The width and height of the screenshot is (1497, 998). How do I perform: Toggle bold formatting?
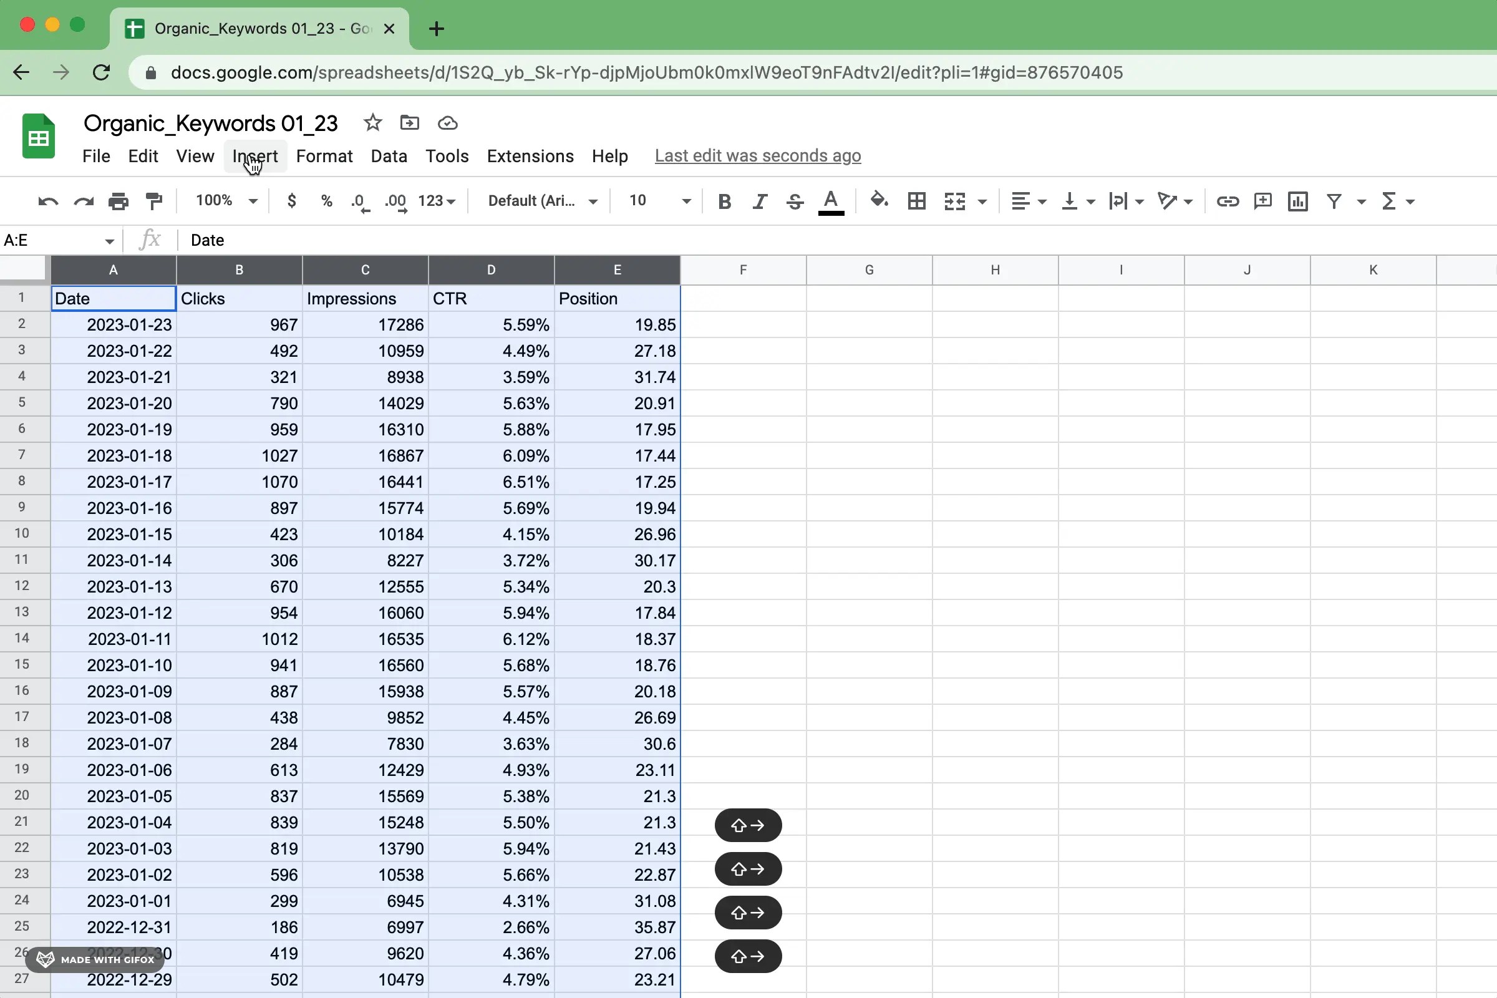(724, 200)
